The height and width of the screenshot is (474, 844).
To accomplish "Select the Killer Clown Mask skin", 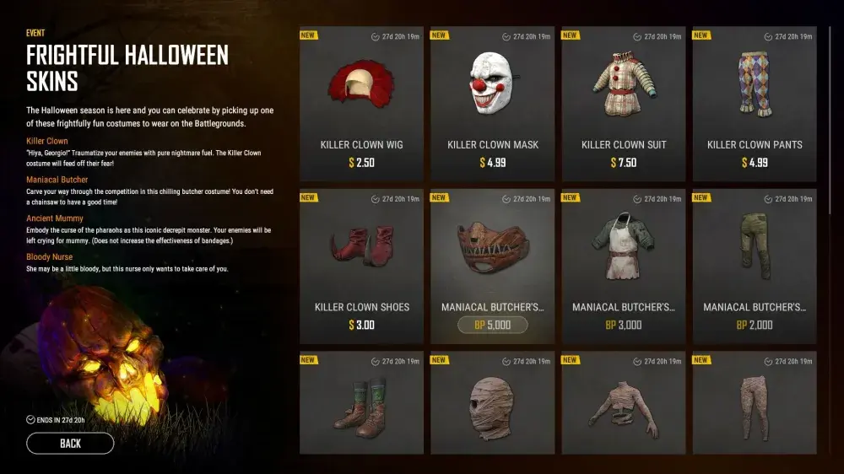I will (492, 104).
